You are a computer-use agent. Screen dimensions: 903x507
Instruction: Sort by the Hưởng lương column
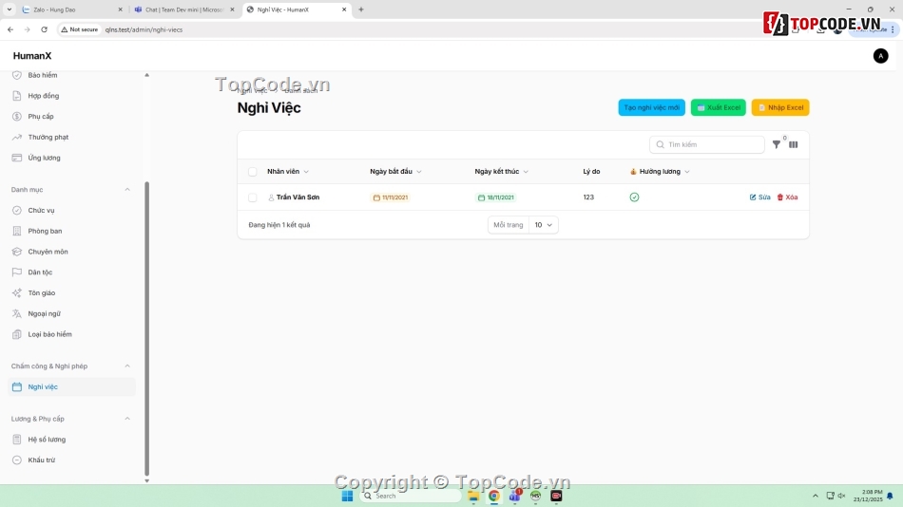(660, 172)
